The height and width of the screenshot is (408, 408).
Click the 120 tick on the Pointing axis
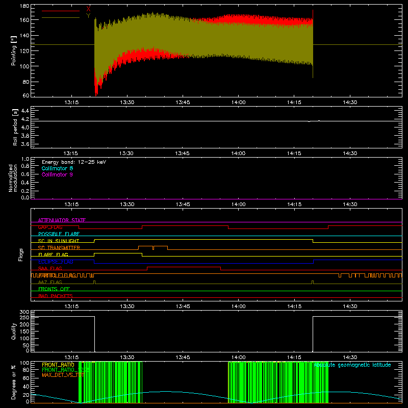click(x=24, y=50)
